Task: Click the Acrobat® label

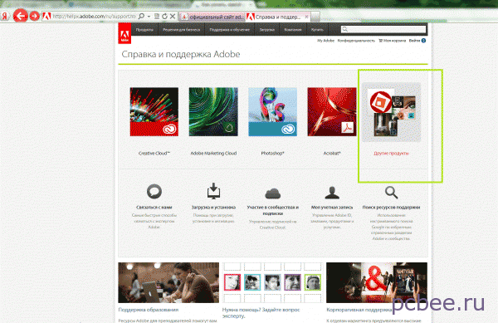Action: click(x=332, y=153)
